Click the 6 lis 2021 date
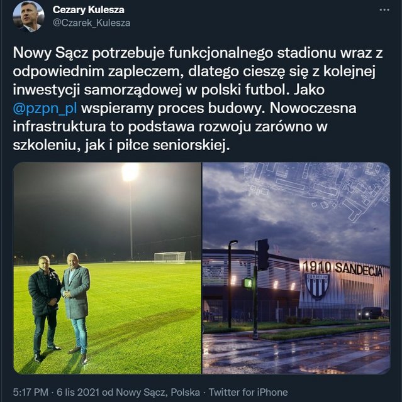402x402 pixels. (78, 392)
